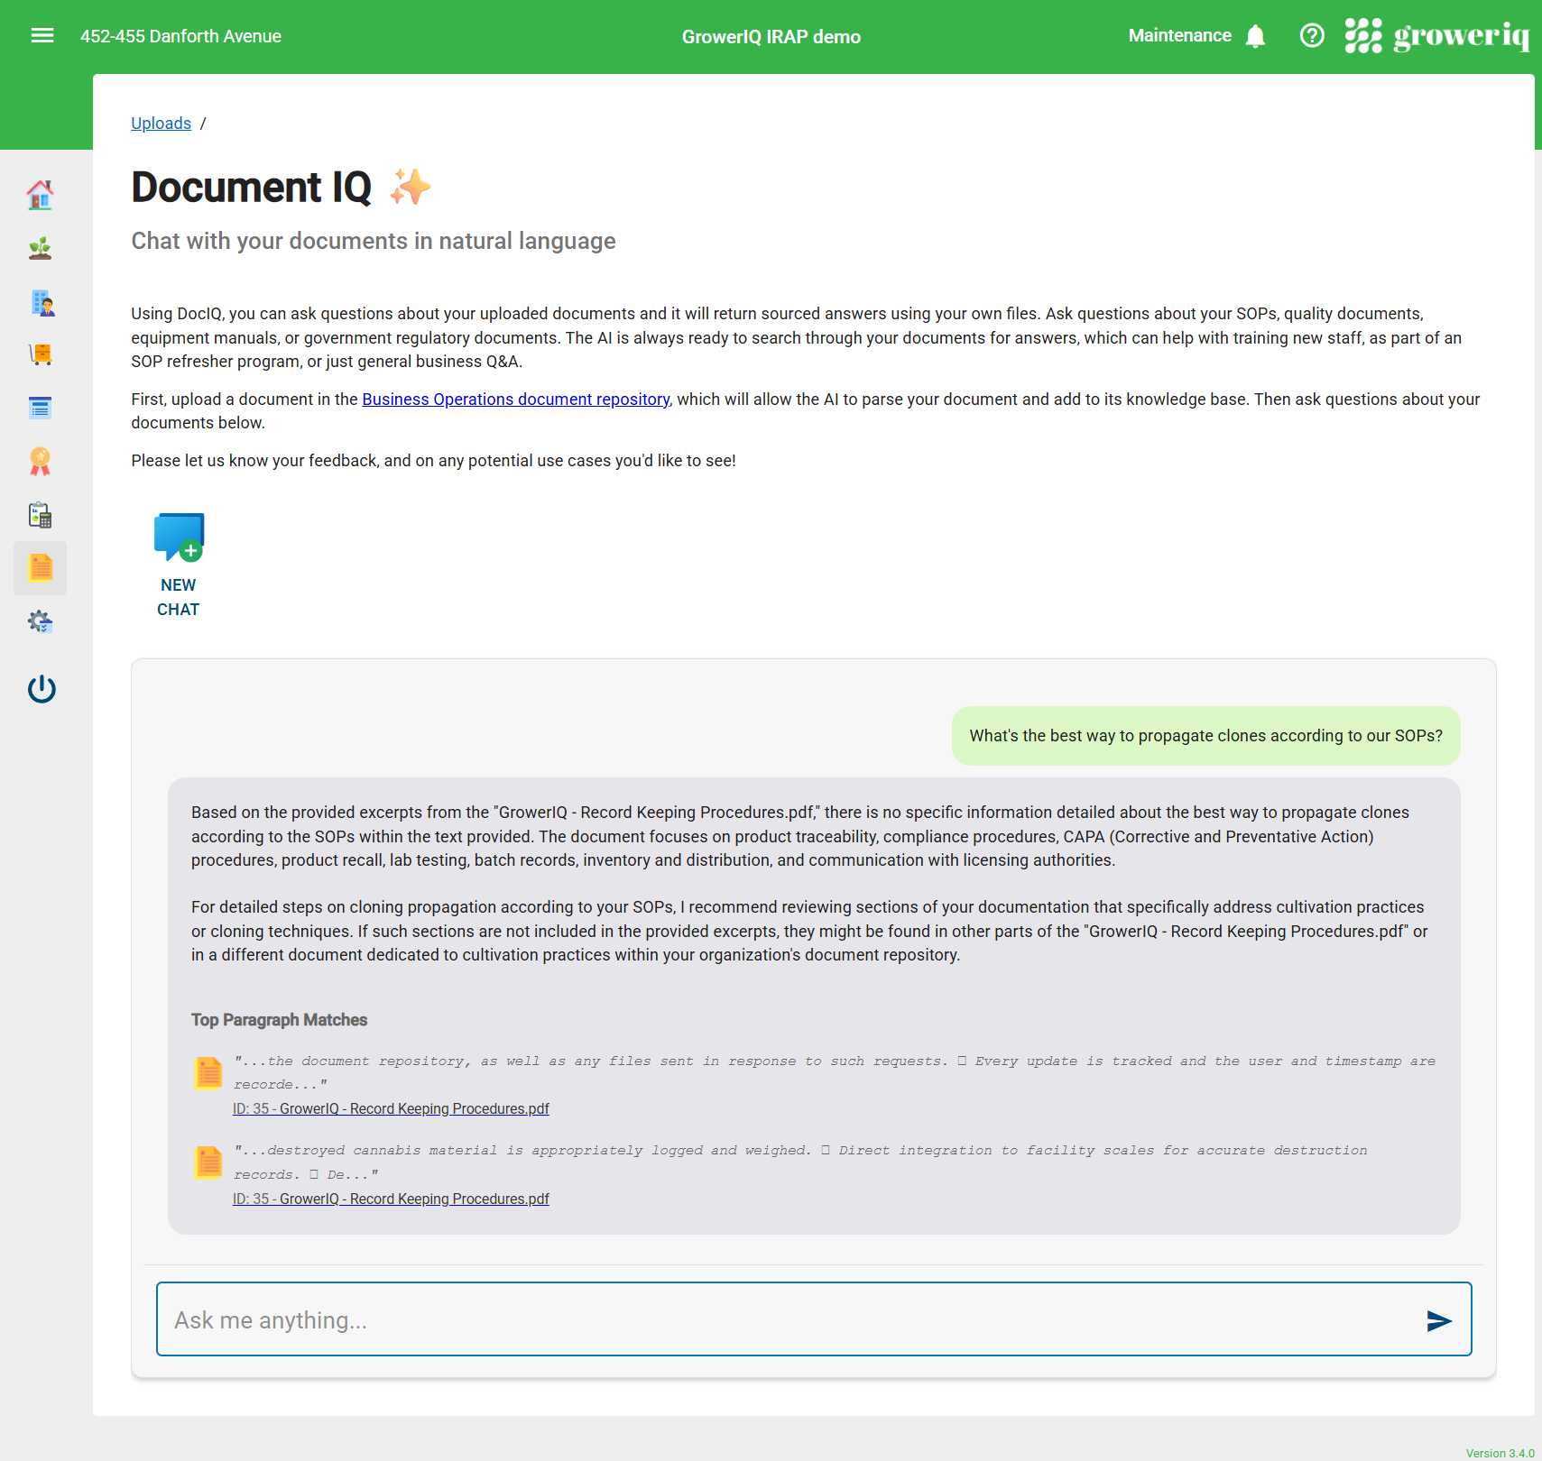Click the Top Paragraph Matches heading

[x=280, y=1020]
